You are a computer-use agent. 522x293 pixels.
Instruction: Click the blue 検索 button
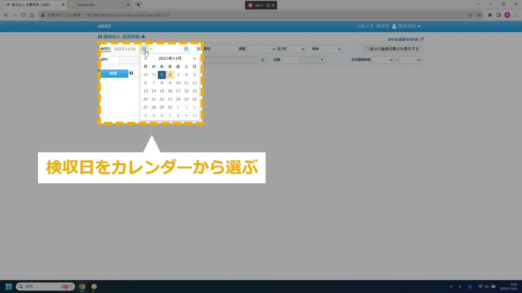pyautogui.click(x=114, y=74)
